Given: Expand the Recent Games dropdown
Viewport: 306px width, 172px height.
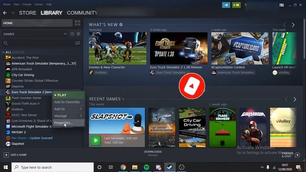Looking at the screenshot, I should (x=123, y=99).
